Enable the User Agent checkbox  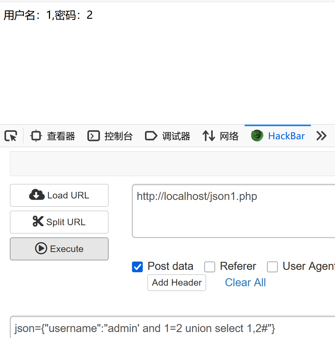[272, 267]
